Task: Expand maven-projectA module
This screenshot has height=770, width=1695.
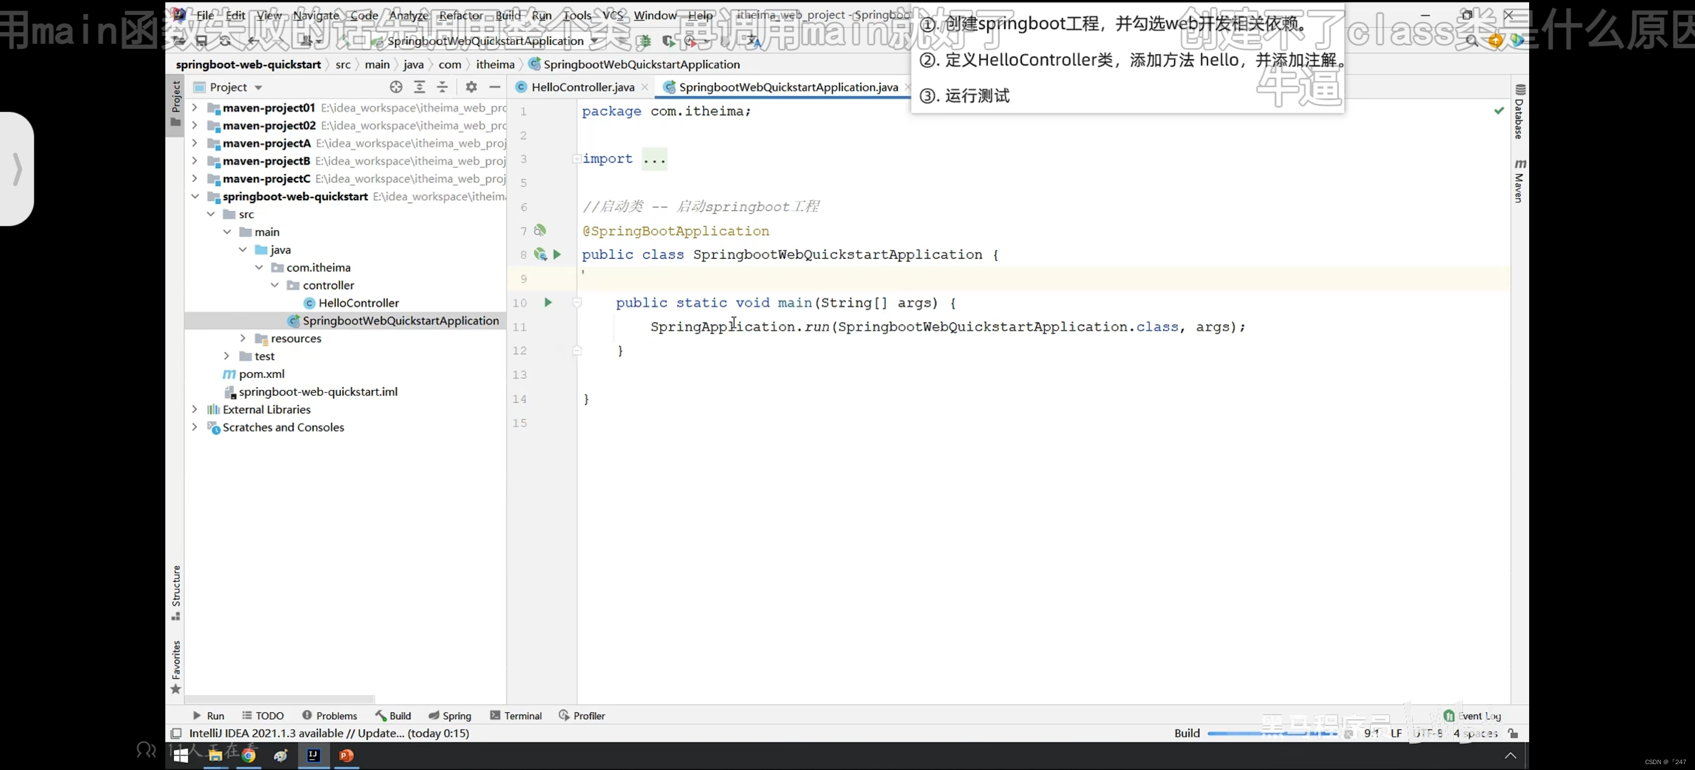Action: tap(195, 143)
